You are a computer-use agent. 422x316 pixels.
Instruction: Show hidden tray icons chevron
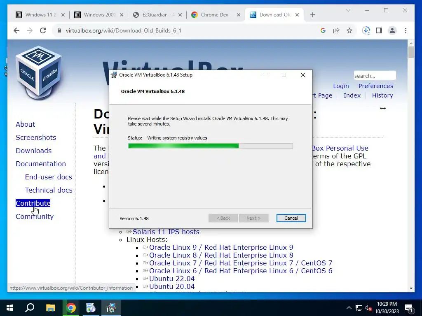coord(349,308)
